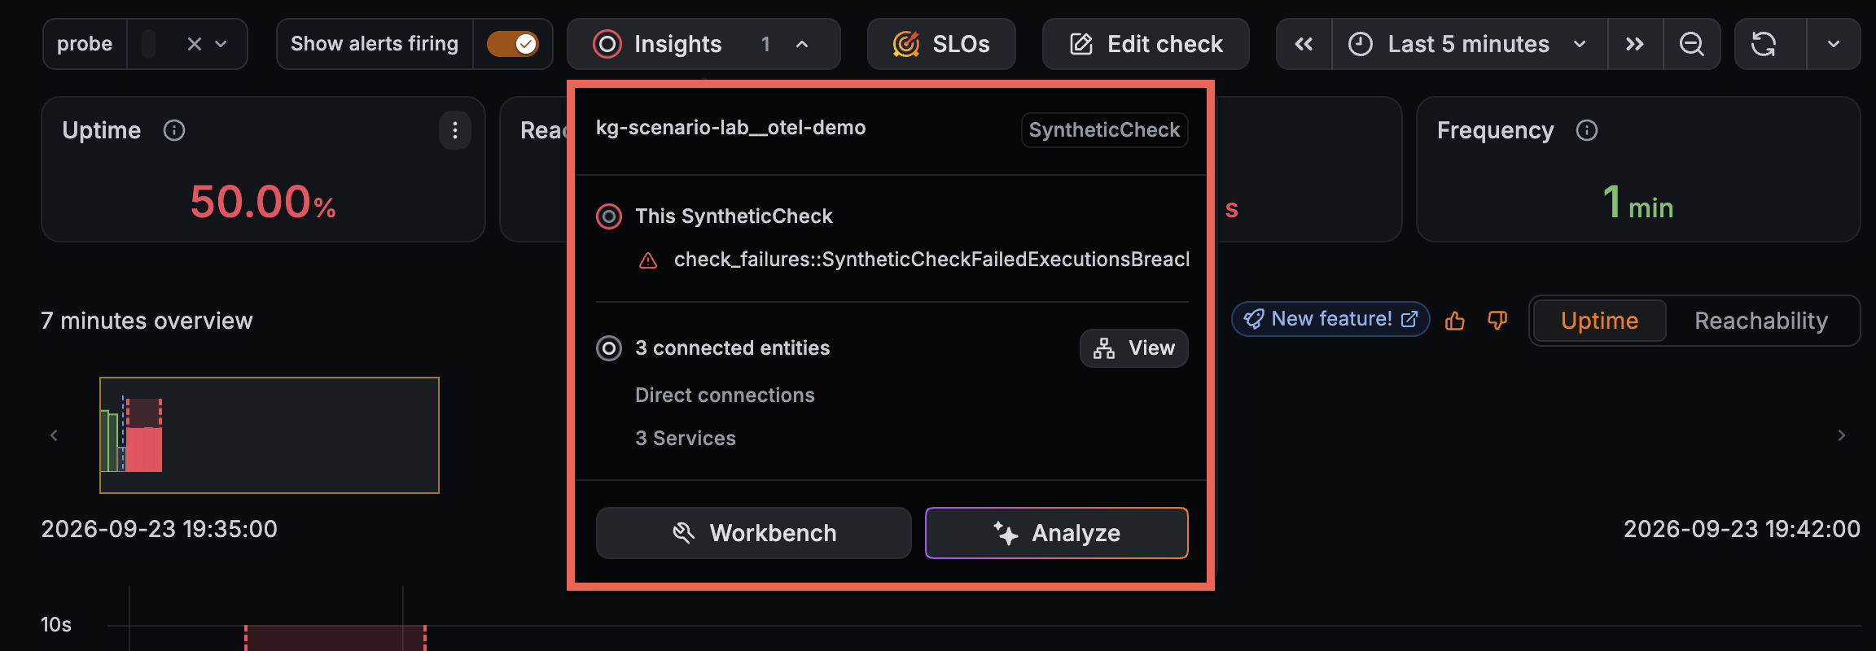Click the overview minimap chart
Image resolution: width=1876 pixels, height=651 pixels.
point(270,435)
